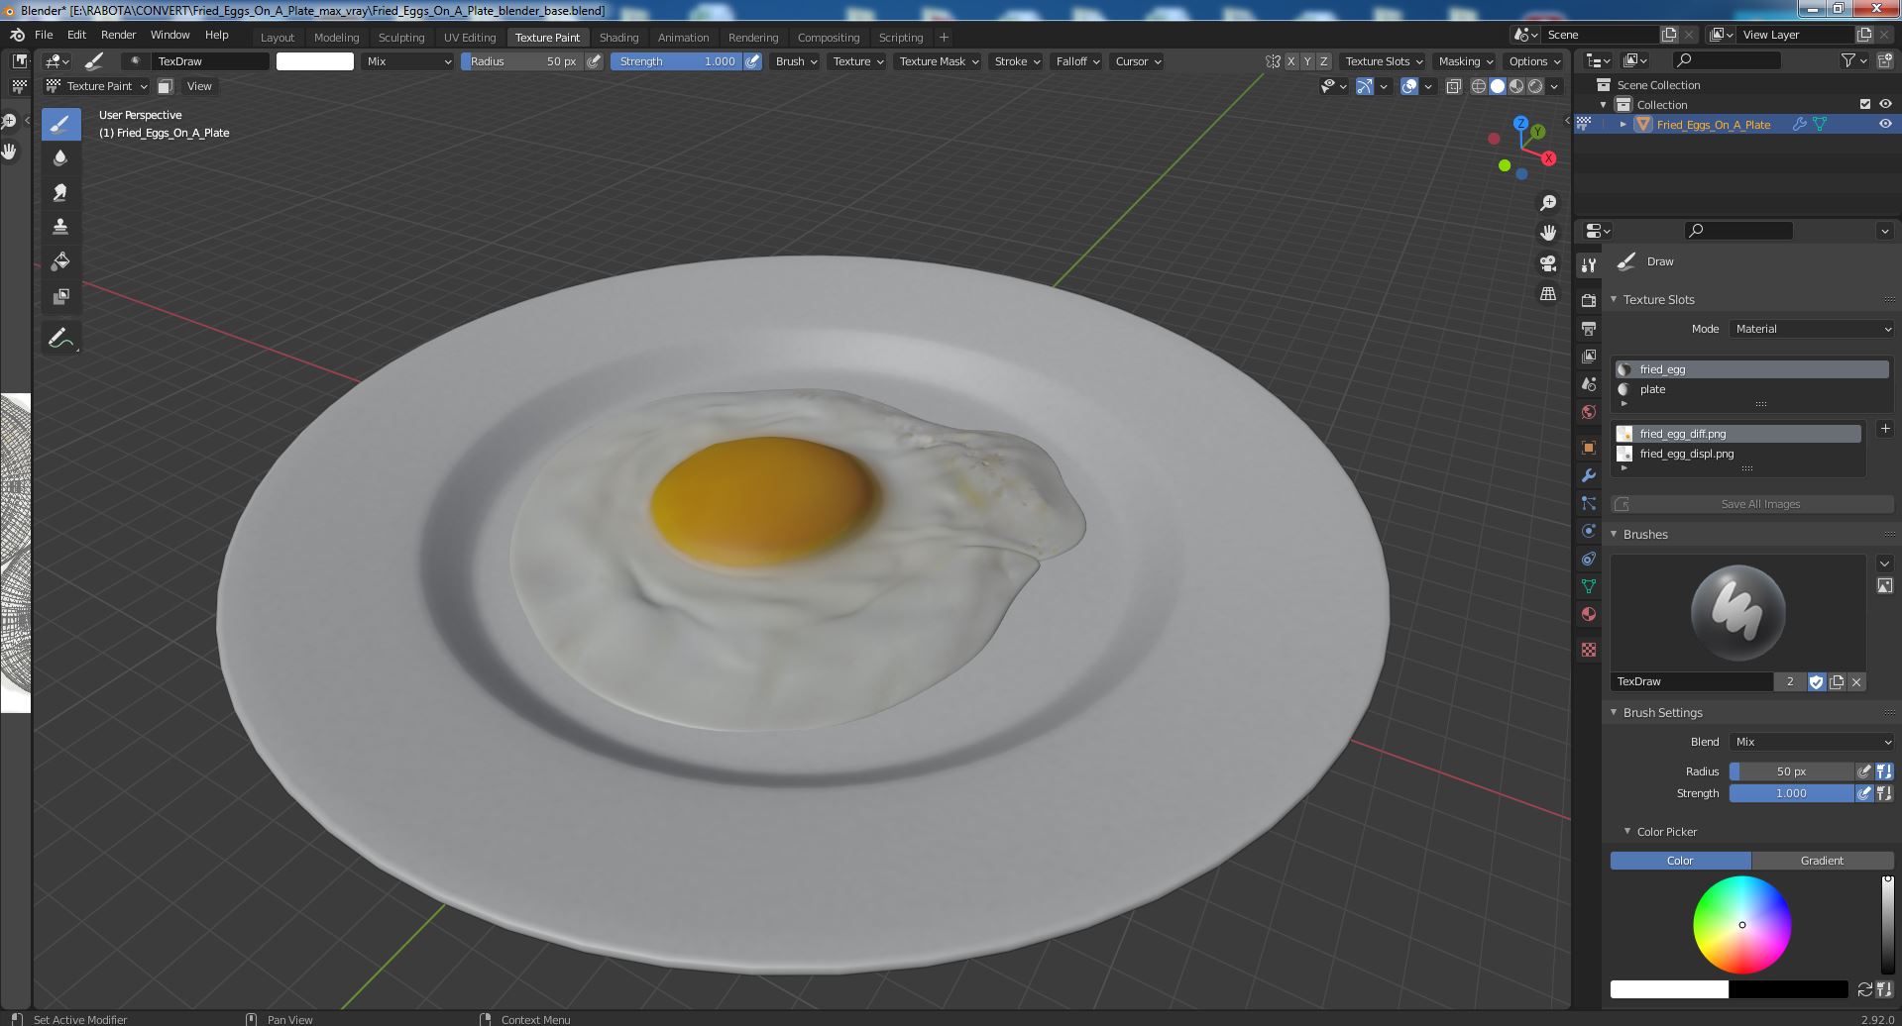1902x1026 pixels.
Task: Toggle visibility of Fried_Eggs_On_A_Plate object
Action: tap(1885, 124)
